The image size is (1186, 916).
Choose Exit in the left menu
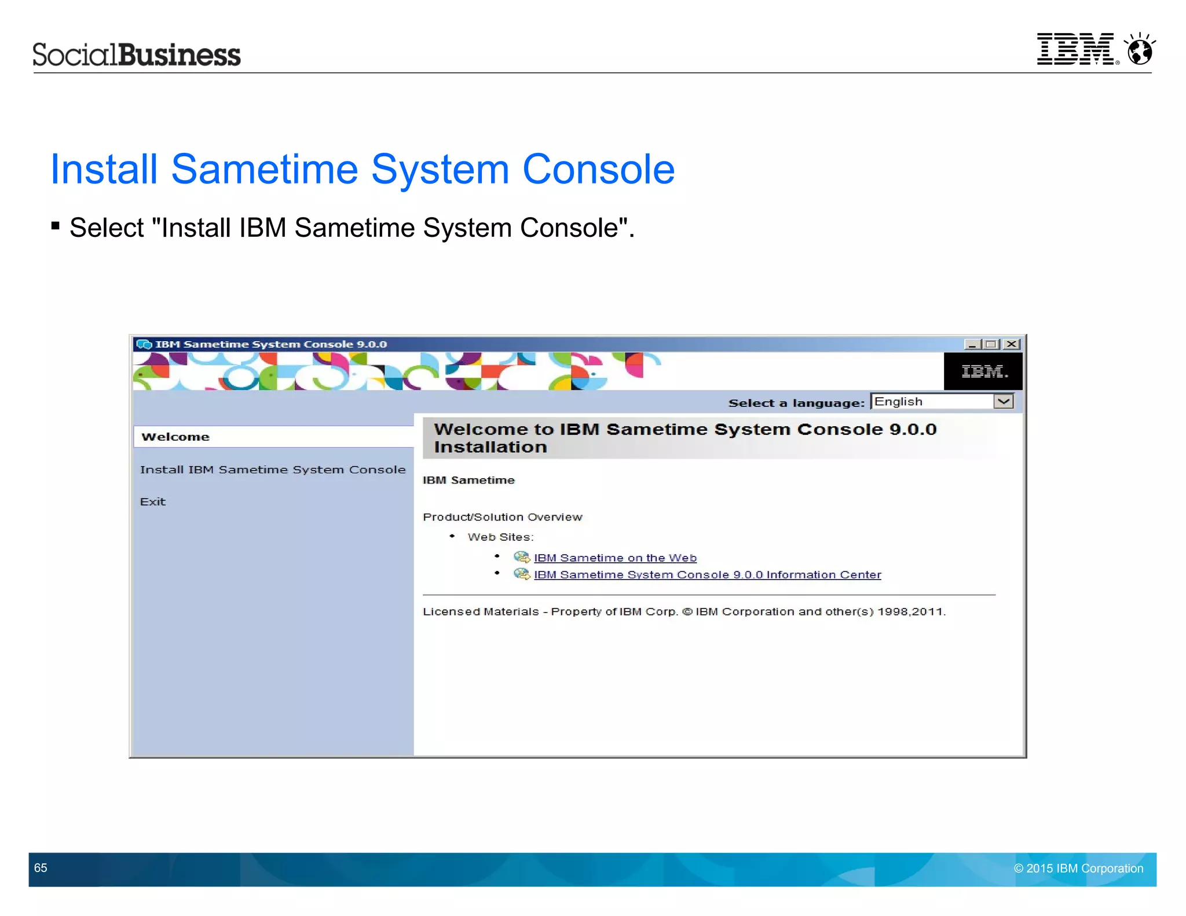[x=153, y=501]
